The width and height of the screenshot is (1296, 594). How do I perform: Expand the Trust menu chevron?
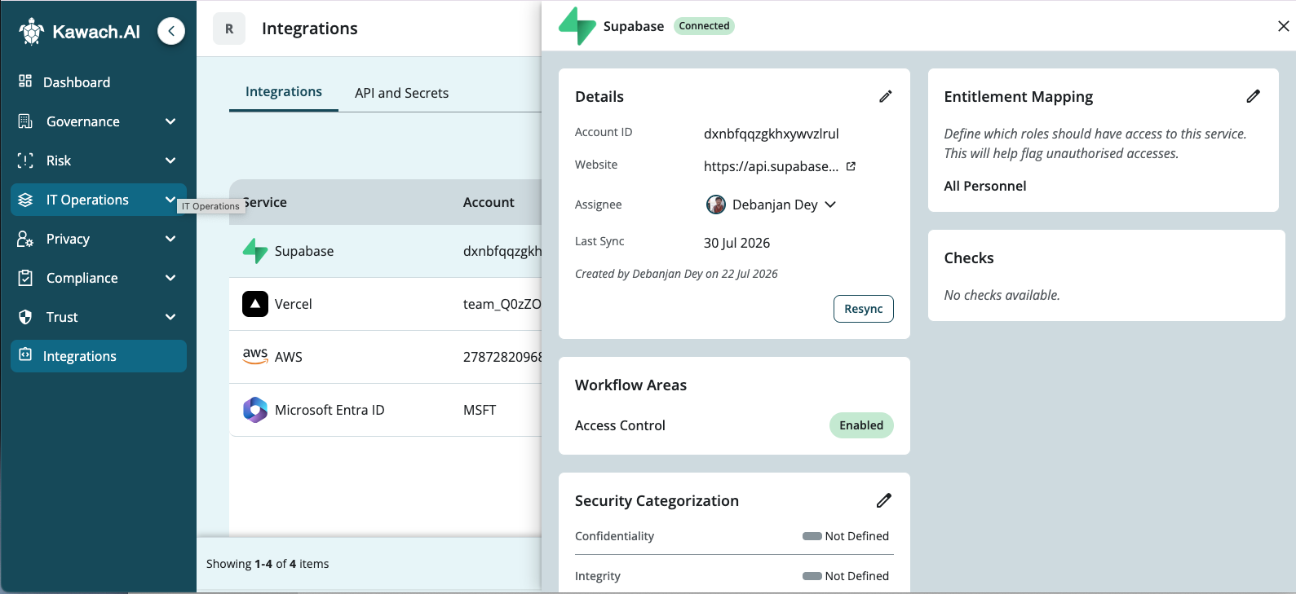170,317
